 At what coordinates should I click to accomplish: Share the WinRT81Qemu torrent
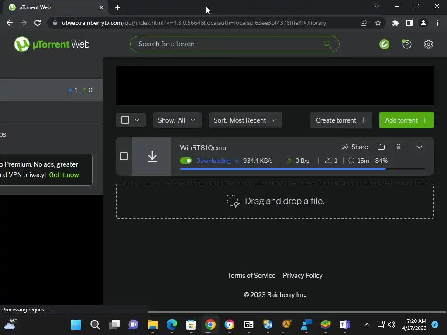click(x=355, y=147)
